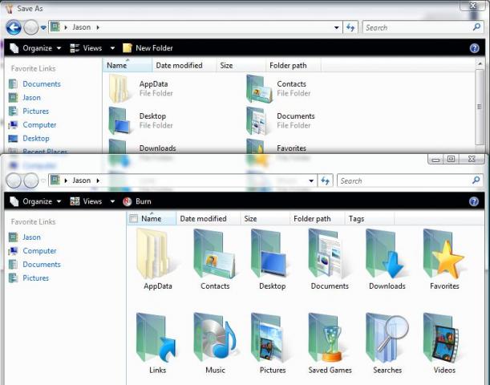Sort by Name column in Explorer window
This screenshot has width=490, height=385.
click(152, 219)
